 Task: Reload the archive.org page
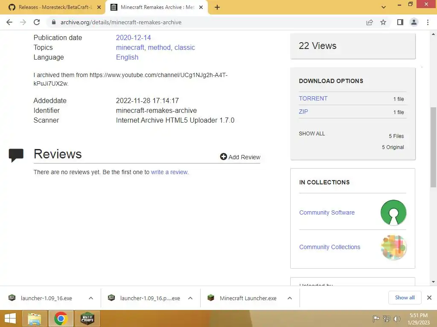point(37,22)
